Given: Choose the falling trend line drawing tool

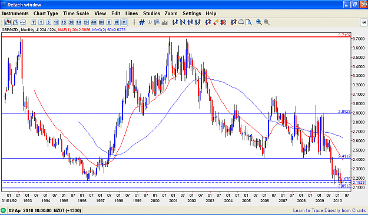Looking at the screenshot, I should (183, 22).
